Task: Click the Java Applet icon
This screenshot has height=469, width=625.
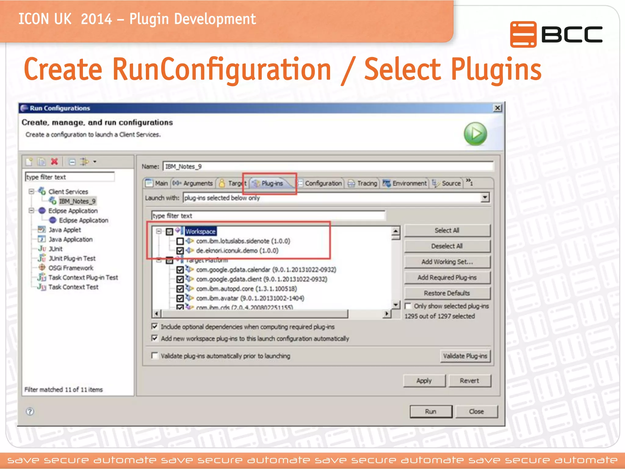Action: click(x=42, y=230)
